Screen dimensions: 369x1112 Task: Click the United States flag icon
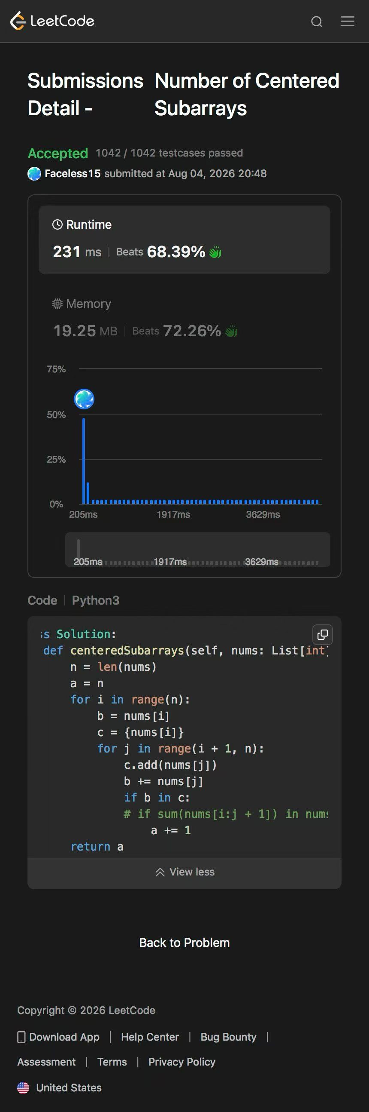click(23, 1087)
